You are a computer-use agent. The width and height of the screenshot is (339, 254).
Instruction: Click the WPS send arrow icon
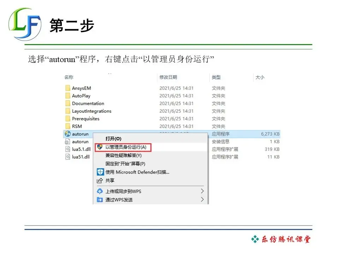tap(100, 199)
